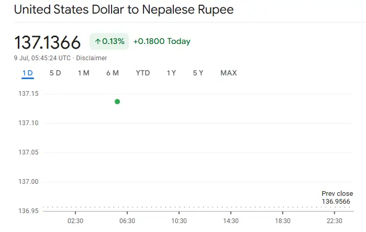Select the MAX range tab
366x232 pixels.
(228, 73)
